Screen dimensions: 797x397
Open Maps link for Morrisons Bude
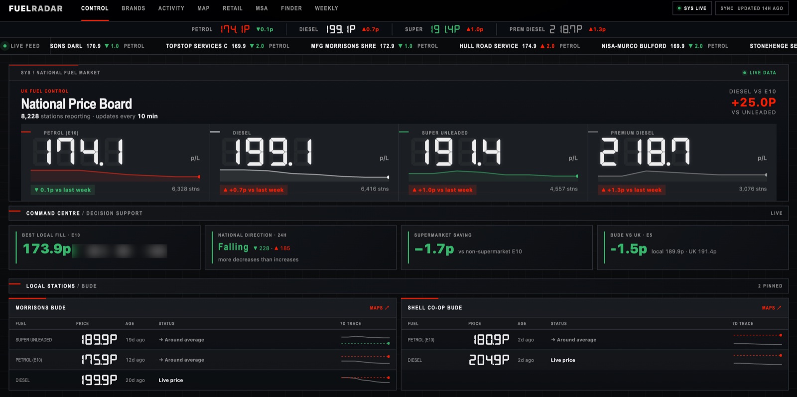(x=380, y=308)
